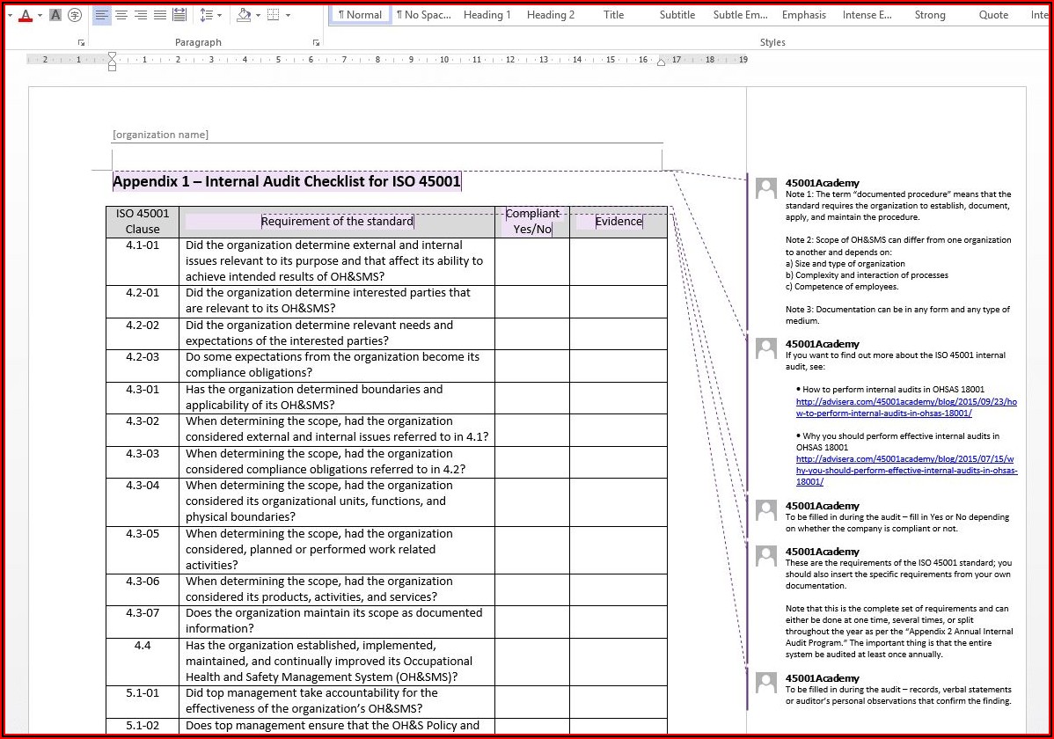Justify the paragraph text
This screenshot has height=739, width=1054.
click(160, 15)
